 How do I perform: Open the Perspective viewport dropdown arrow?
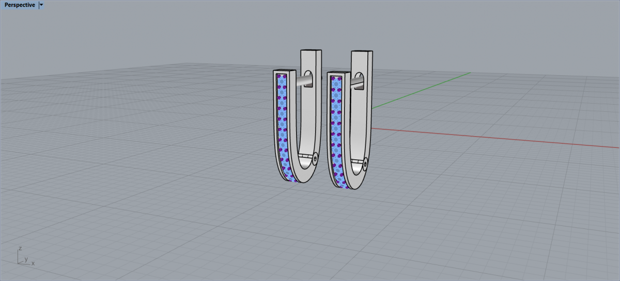41,5
